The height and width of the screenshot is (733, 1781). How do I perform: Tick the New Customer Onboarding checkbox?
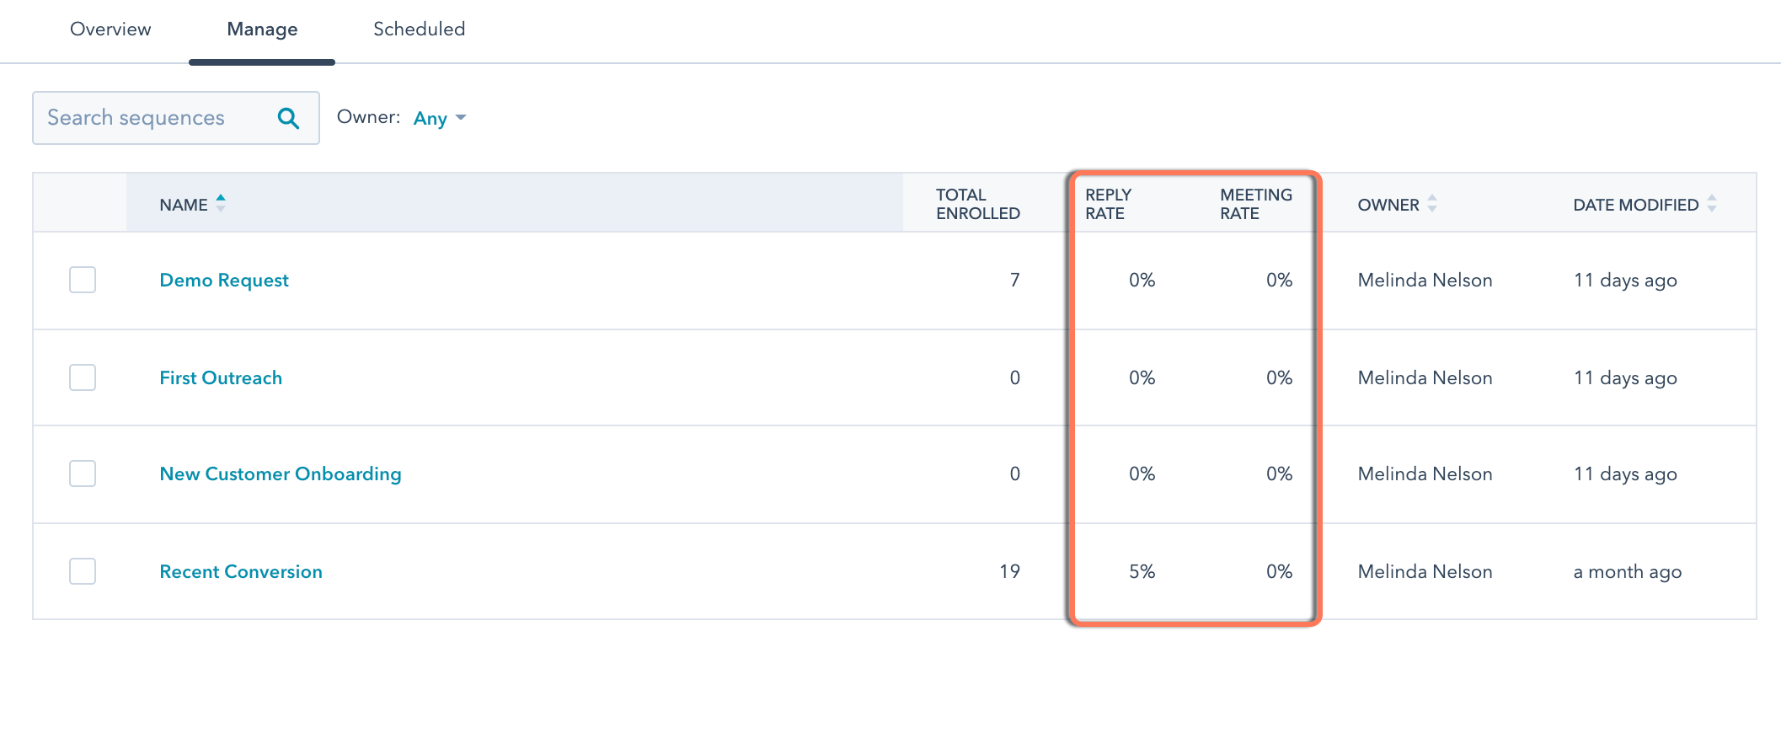(x=82, y=474)
